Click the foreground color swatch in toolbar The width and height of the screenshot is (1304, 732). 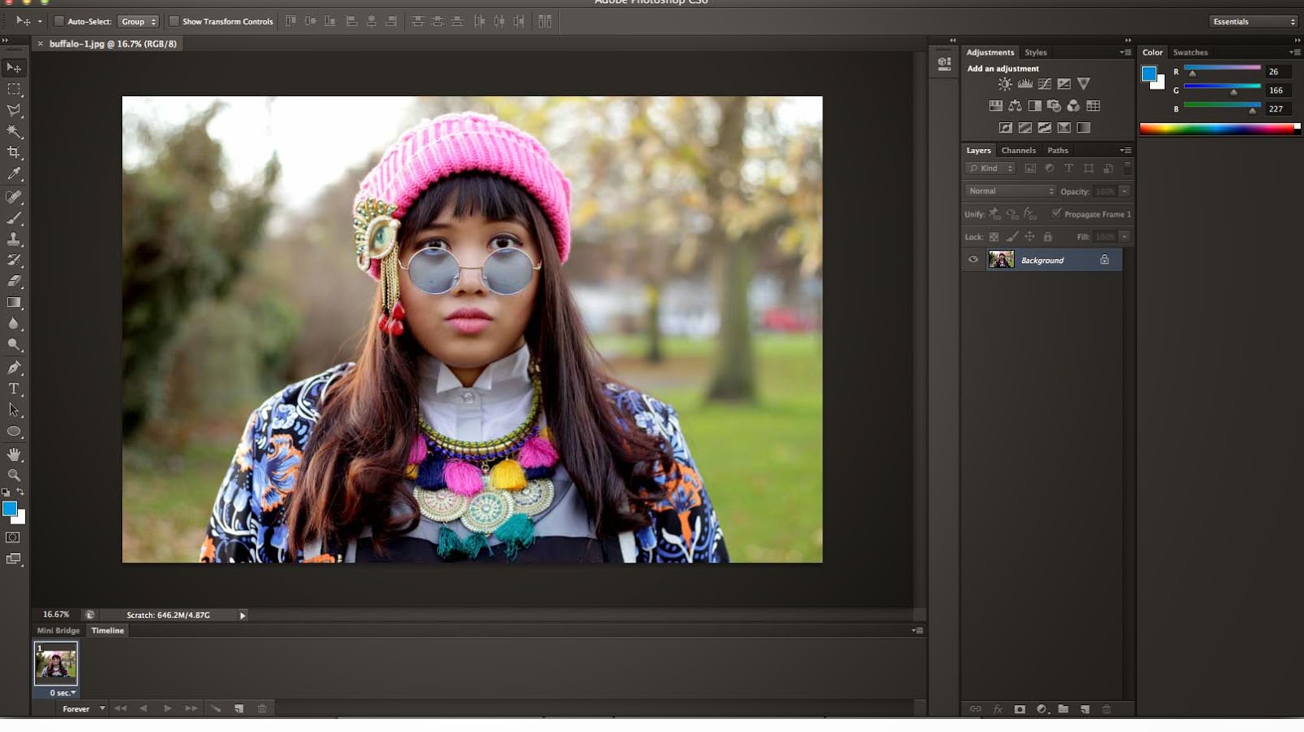10,509
